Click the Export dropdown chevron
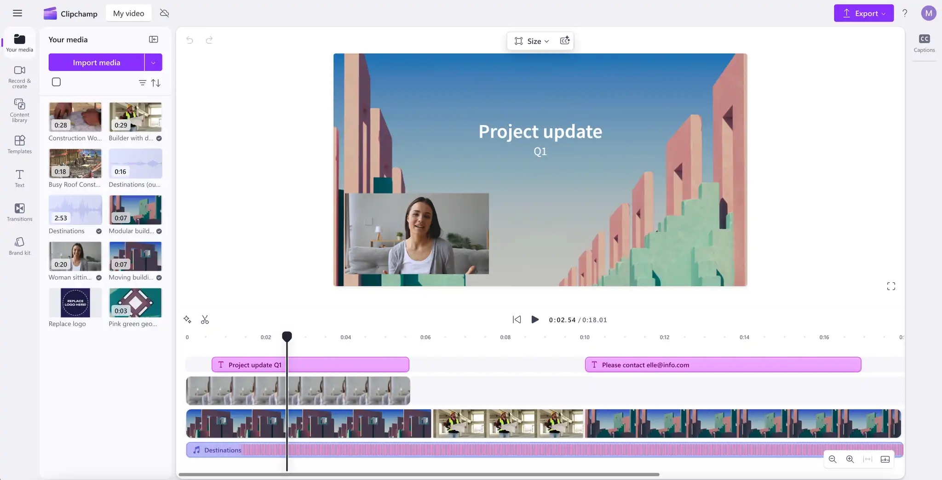The width and height of the screenshot is (942, 480). (884, 14)
